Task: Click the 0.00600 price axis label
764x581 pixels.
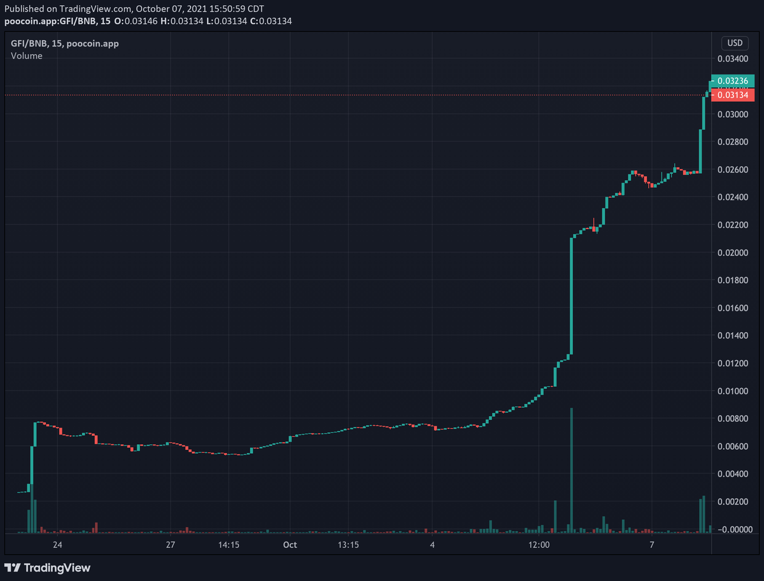Action: coord(732,447)
